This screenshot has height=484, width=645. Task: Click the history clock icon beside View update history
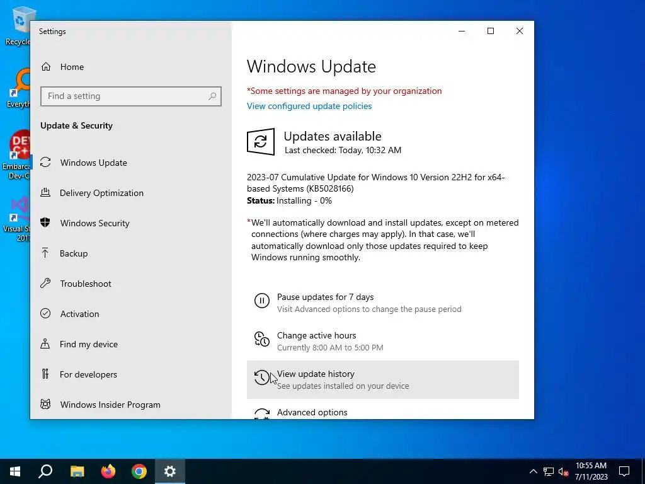coord(261,377)
